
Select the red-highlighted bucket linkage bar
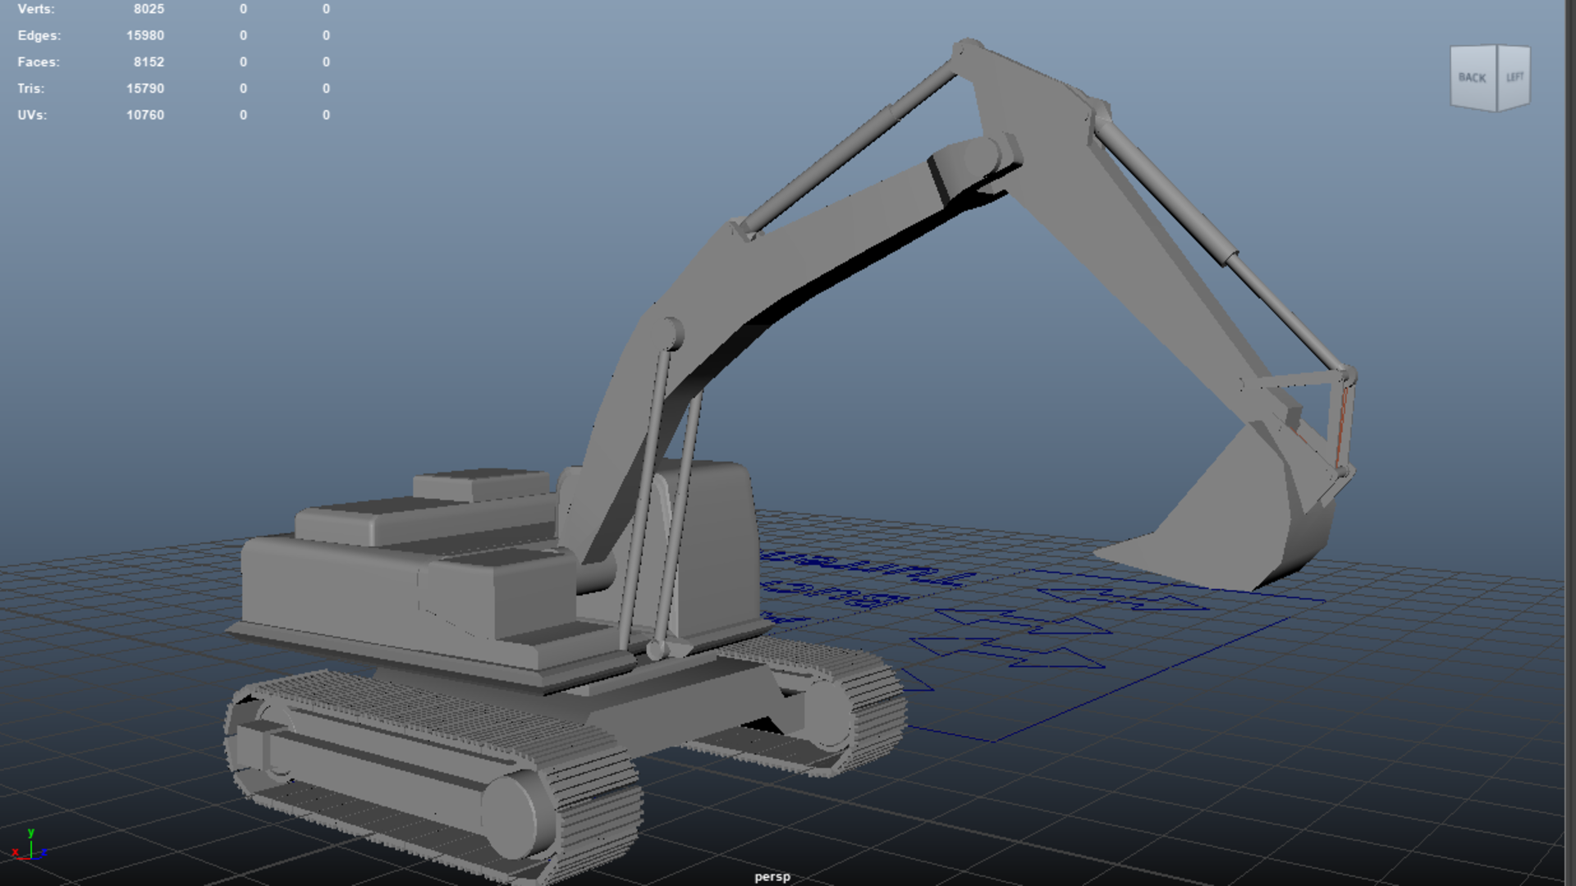click(x=1341, y=427)
